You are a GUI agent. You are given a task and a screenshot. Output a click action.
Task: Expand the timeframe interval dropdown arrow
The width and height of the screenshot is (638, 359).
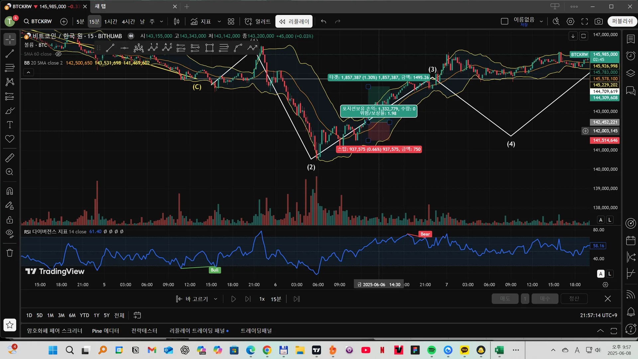(x=161, y=22)
